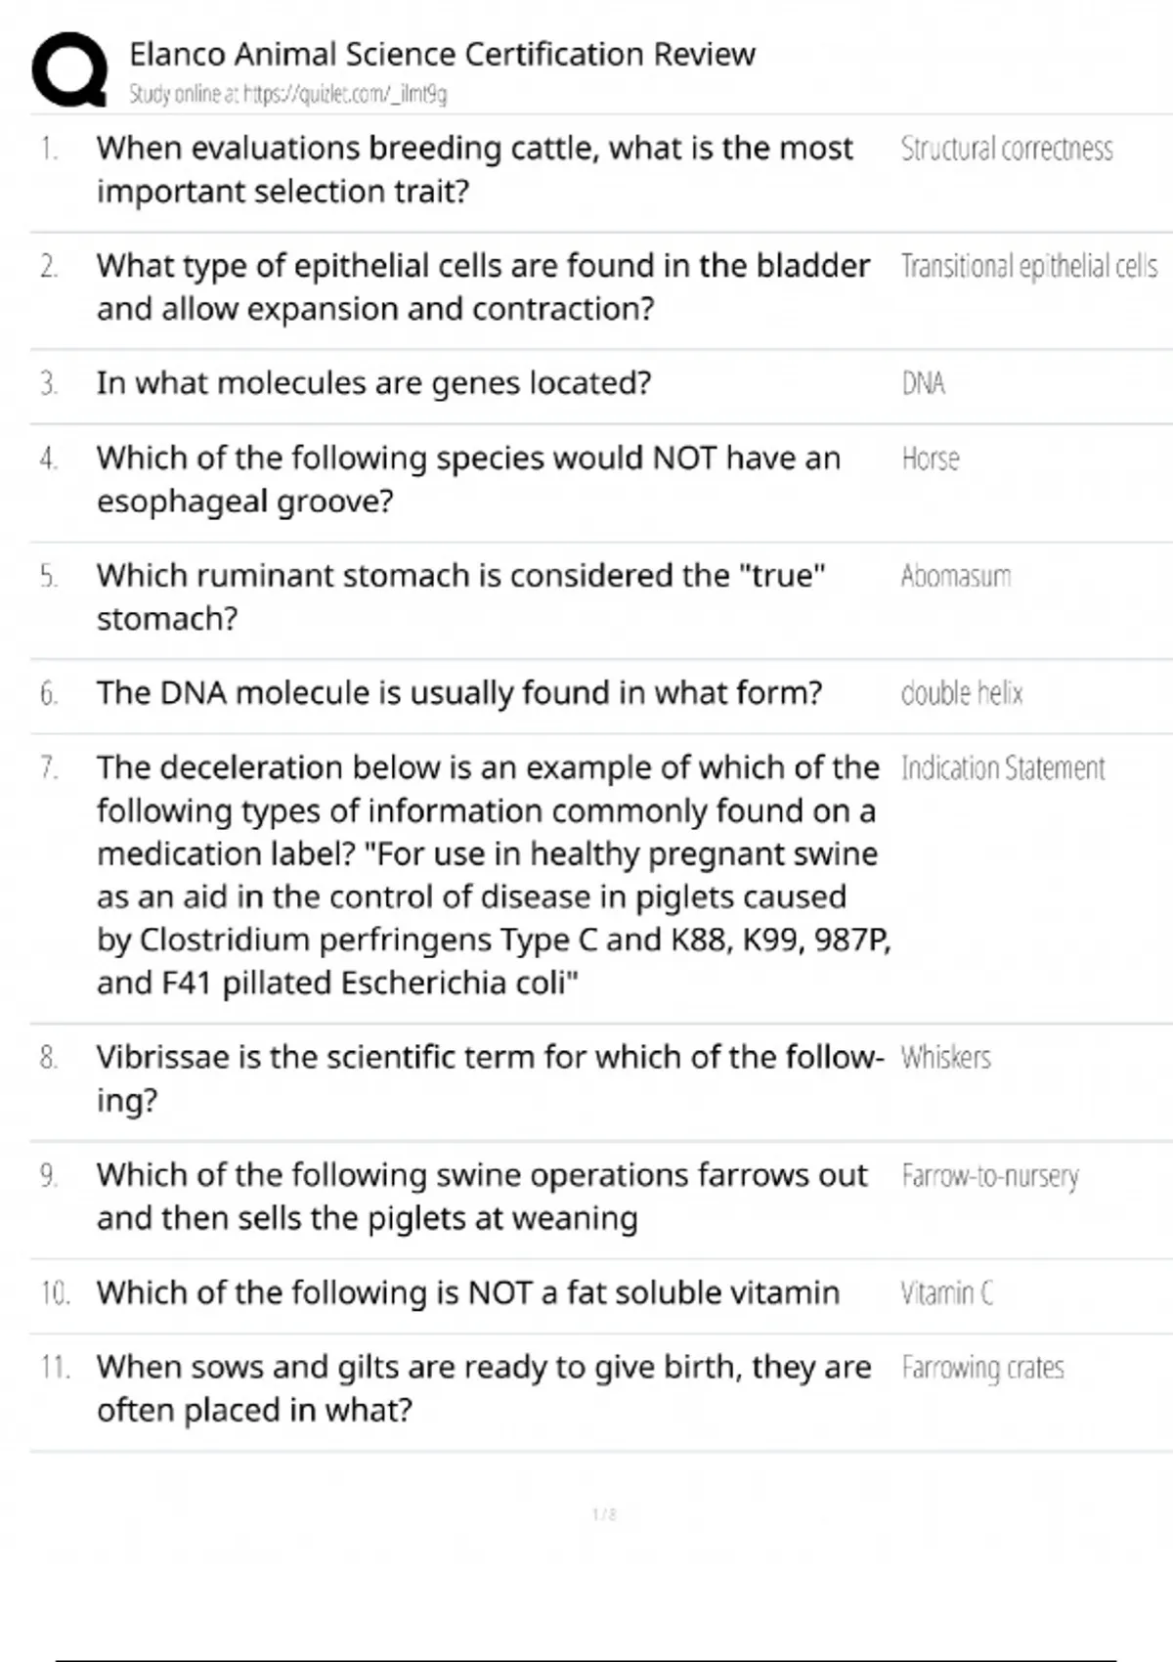Select the 'Abomasum' answer
Image resolution: width=1173 pixels, height=1662 pixels.
955,576
